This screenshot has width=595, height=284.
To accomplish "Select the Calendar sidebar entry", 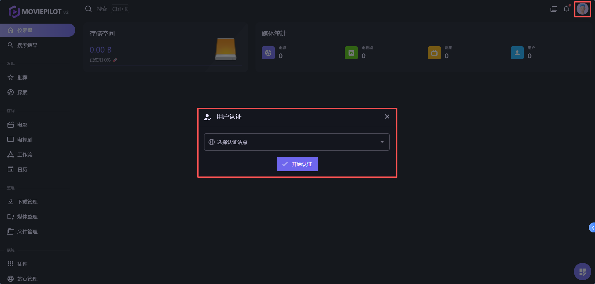I will point(22,169).
